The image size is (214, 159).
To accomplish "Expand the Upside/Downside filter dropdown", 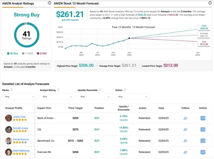I will pos(95,97).
